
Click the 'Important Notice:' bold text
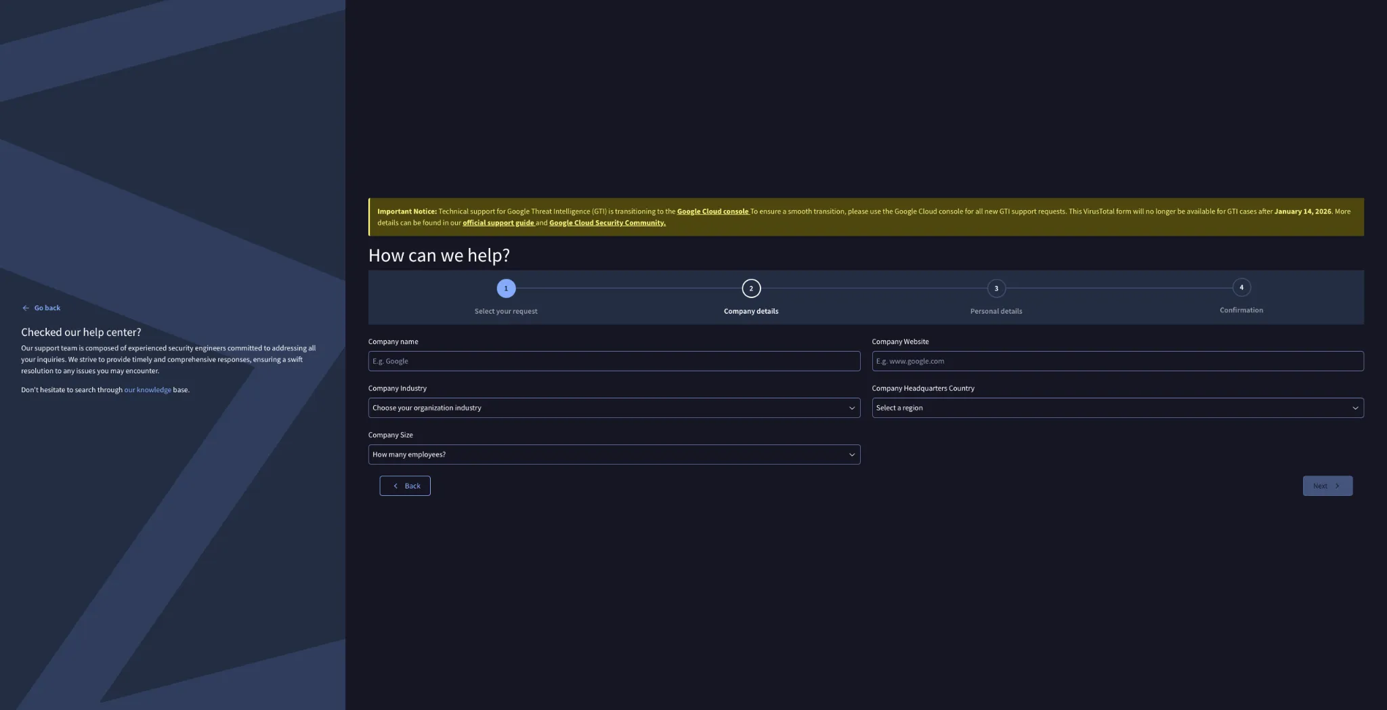[x=407, y=211]
